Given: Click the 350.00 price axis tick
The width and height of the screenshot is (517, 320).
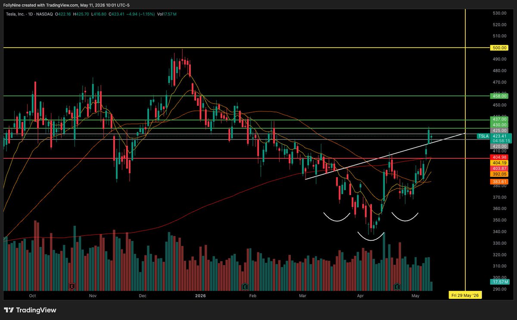Looking at the screenshot, I should click(500, 220).
